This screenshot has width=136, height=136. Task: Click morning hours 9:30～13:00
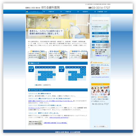point(102,45)
